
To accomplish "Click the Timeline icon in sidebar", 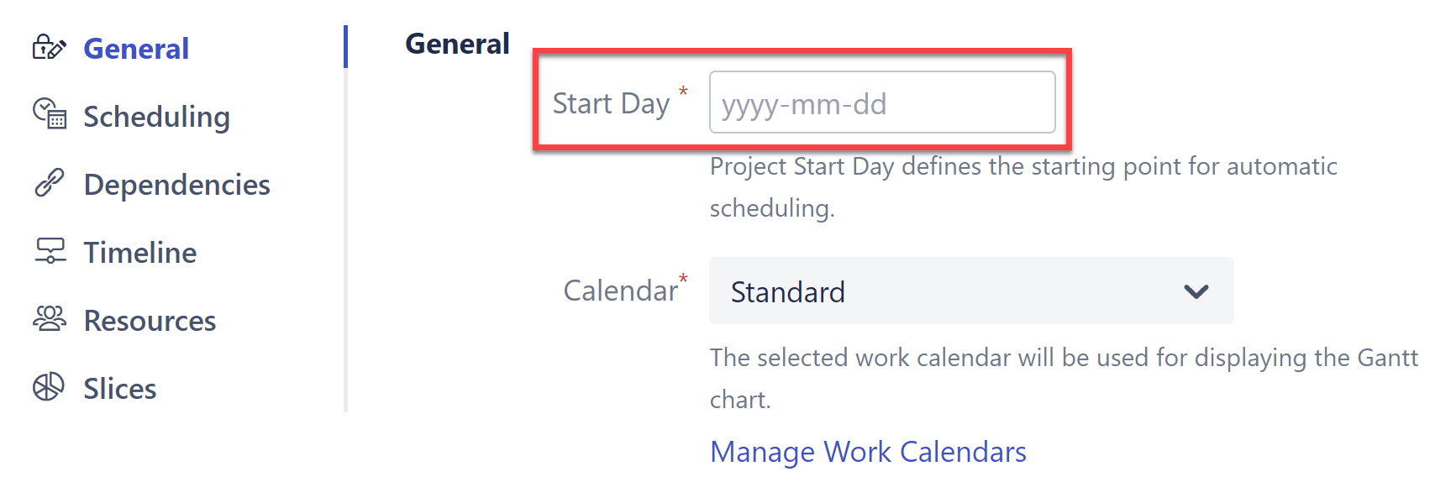I will point(49,251).
